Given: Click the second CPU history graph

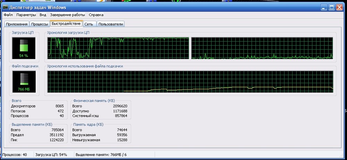Looking at the screenshot, I should (262, 48).
